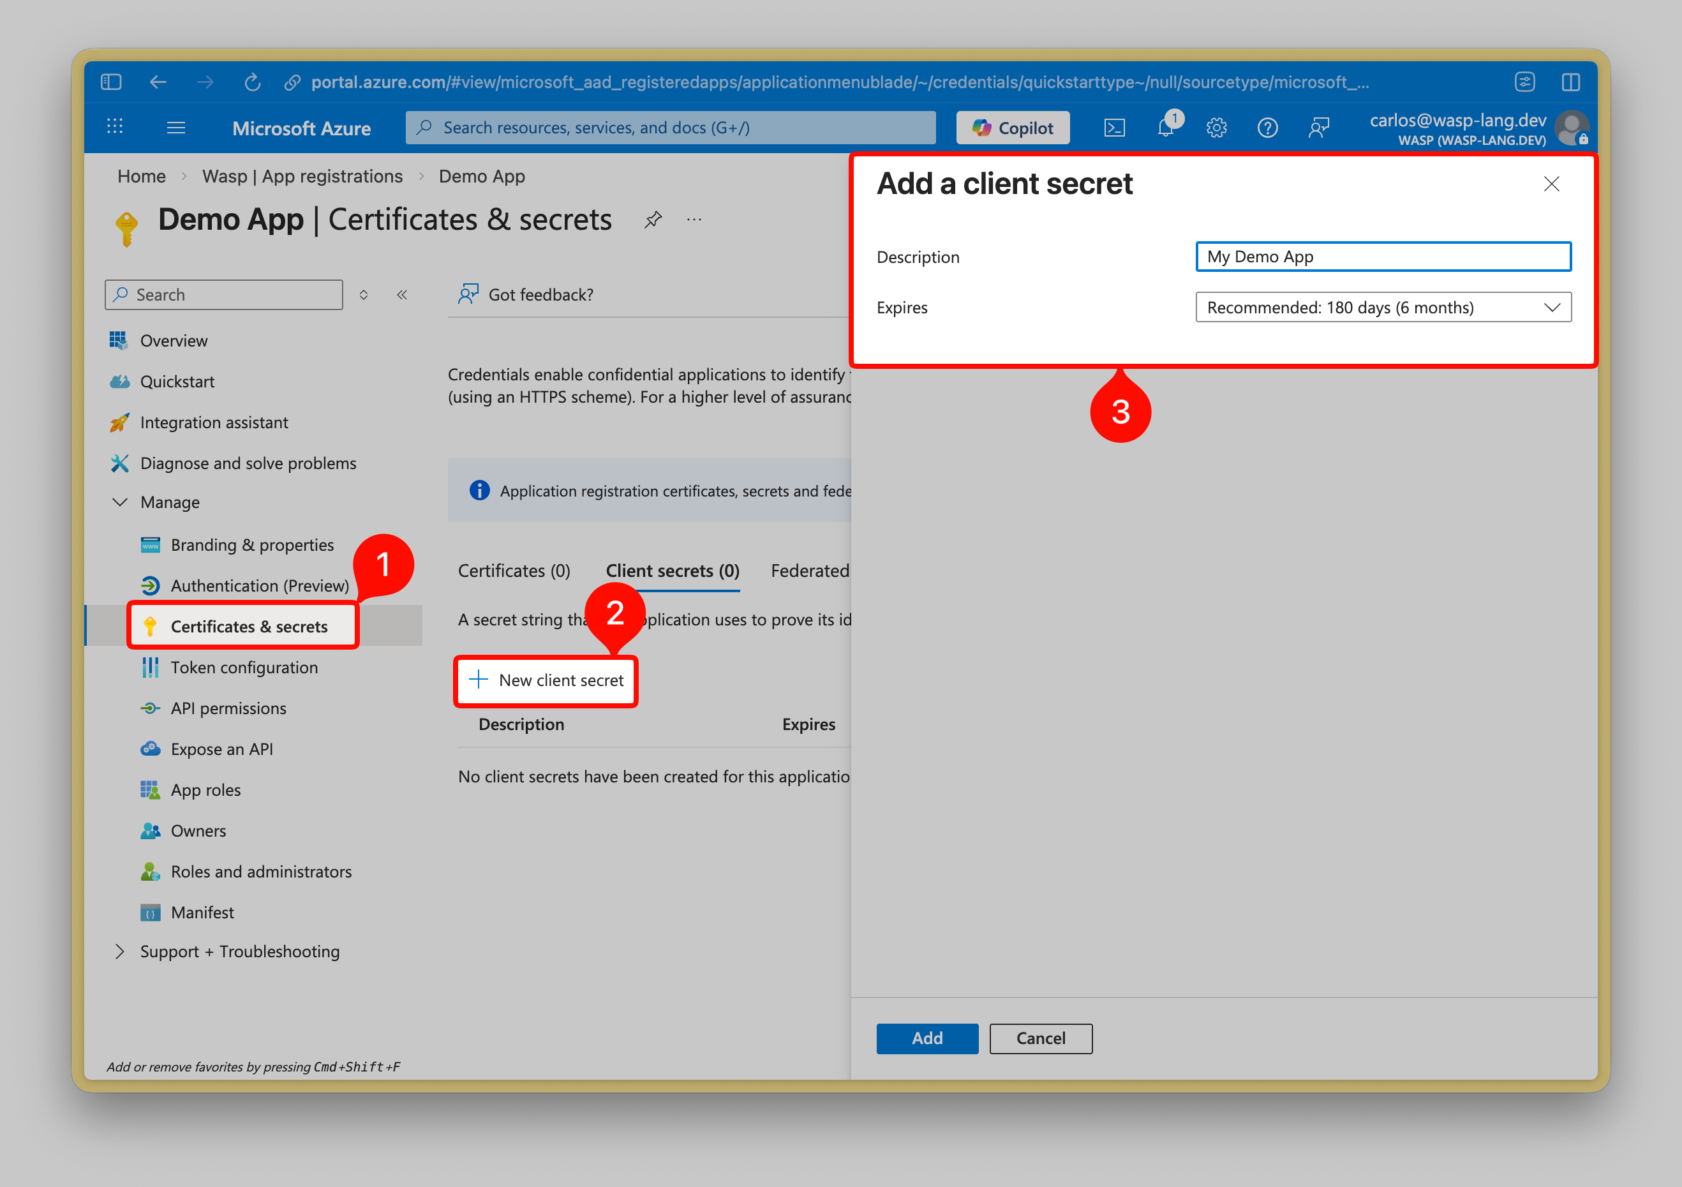This screenshot has height=1187, width=1682.
Task: Expand Support + Troubleshooting section
Action: tap(120, 951)
